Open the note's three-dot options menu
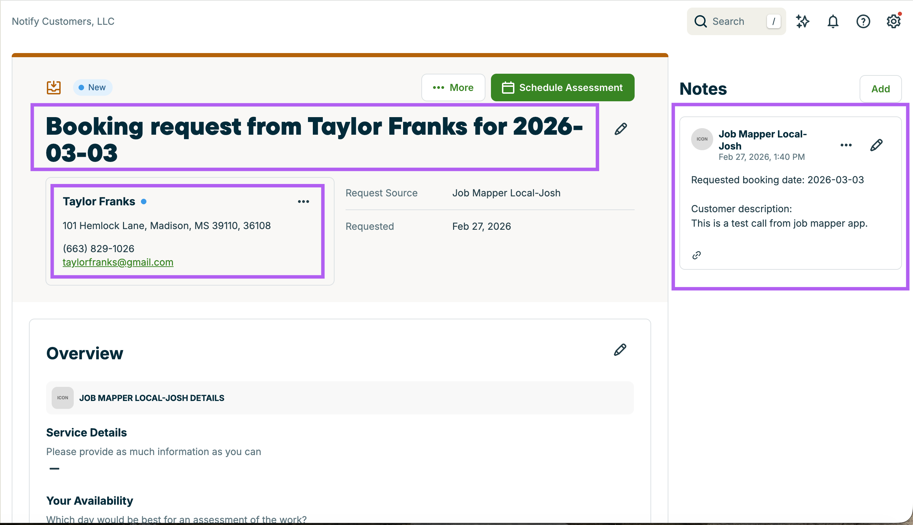This screenshot has width=913, height=525. tap(846, 145)
